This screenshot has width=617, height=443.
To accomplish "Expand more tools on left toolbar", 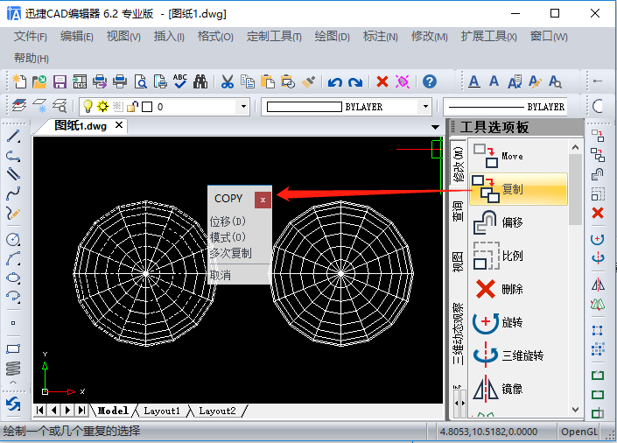I will (x=13, y=382).
